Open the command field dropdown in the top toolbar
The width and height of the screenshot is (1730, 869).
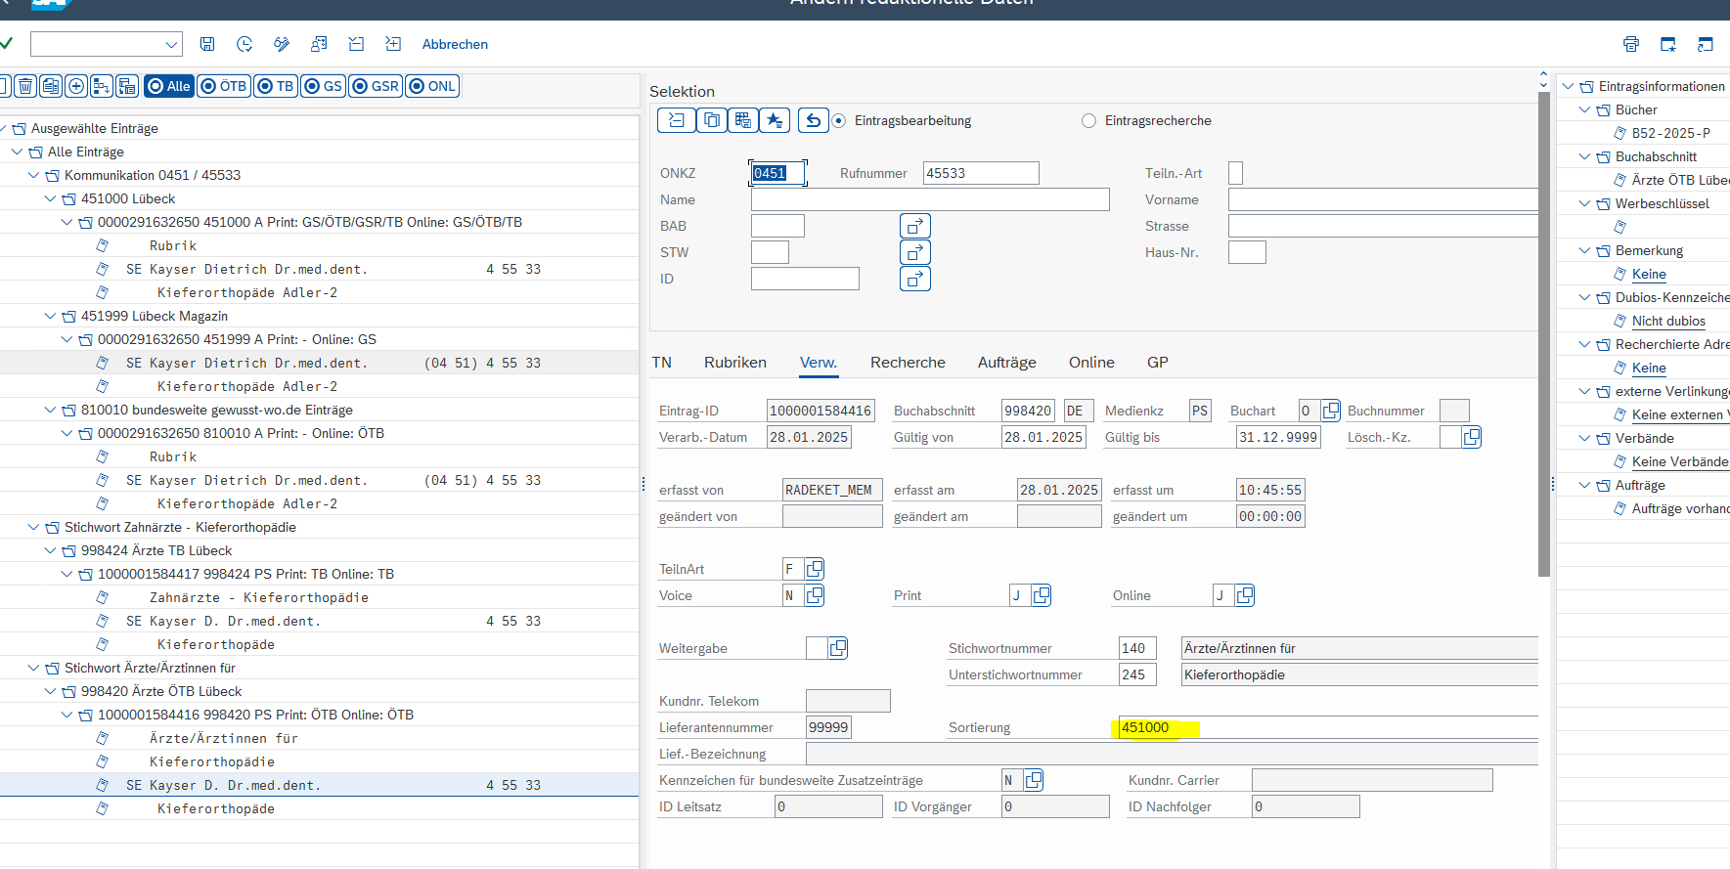tap(171, 44)
